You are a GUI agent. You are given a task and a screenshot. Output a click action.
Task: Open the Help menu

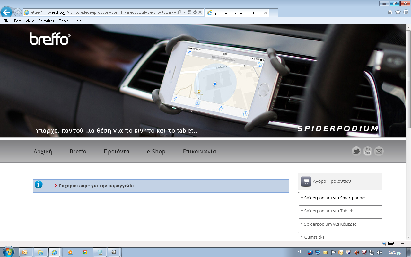(x=77, y=21)
